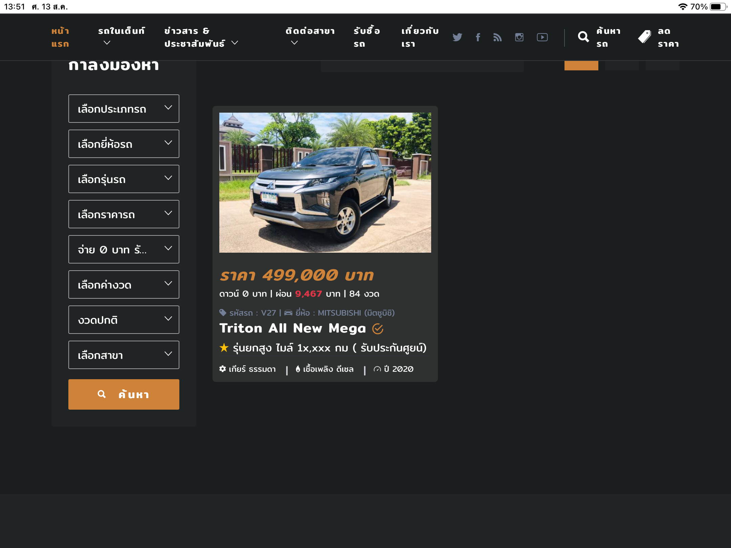Expand the เลือกยี่ห้อรถ brand dropdown

124,144
